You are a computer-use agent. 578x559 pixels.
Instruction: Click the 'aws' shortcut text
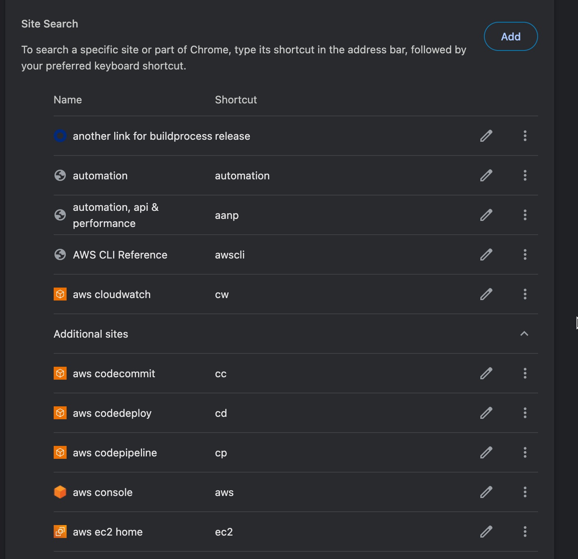pyautogui.click(x=224, y=493)
